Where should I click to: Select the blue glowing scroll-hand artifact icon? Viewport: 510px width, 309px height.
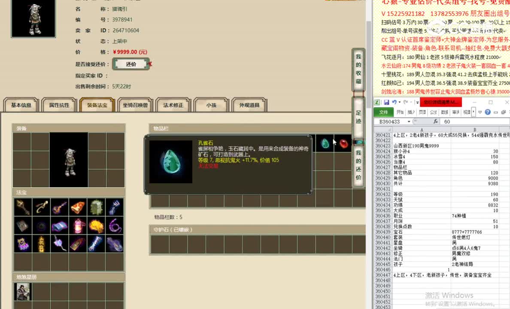click(x=96, y=244)
